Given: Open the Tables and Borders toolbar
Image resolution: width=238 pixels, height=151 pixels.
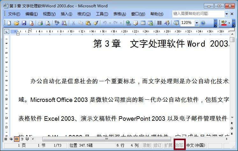Looking at the screenshot, I should point(135,23).
